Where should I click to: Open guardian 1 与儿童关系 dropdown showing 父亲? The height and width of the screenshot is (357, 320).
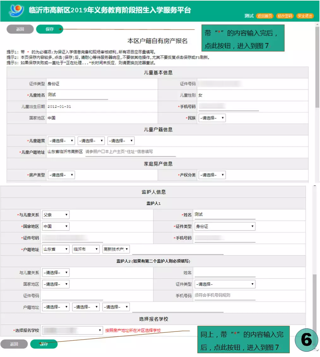[x=56, y=215]
